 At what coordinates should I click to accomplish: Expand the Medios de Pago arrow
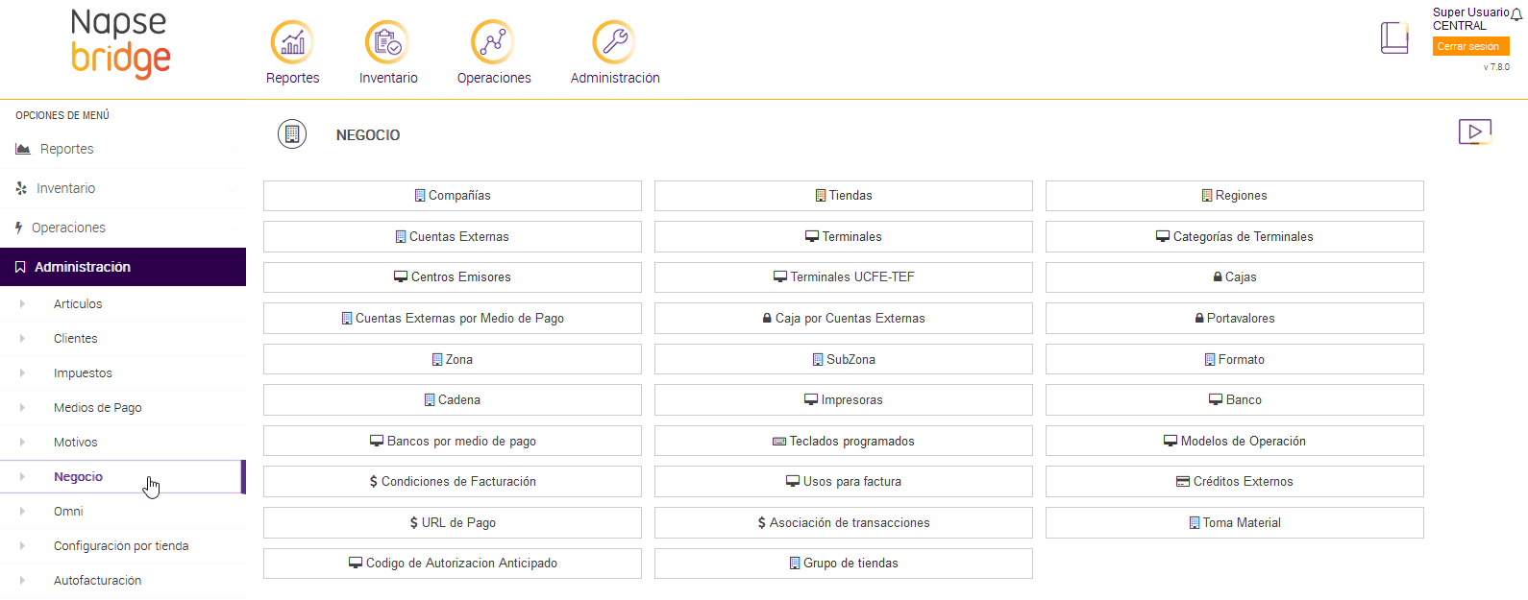pos(22,408)
